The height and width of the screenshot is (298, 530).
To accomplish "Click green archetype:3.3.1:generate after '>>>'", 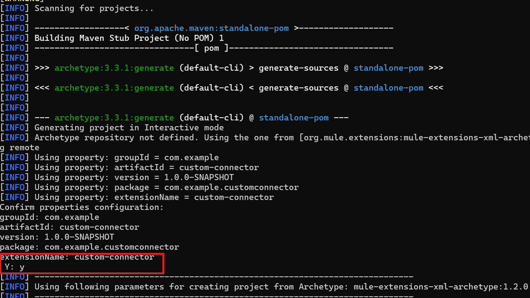I will coord(114,68).
